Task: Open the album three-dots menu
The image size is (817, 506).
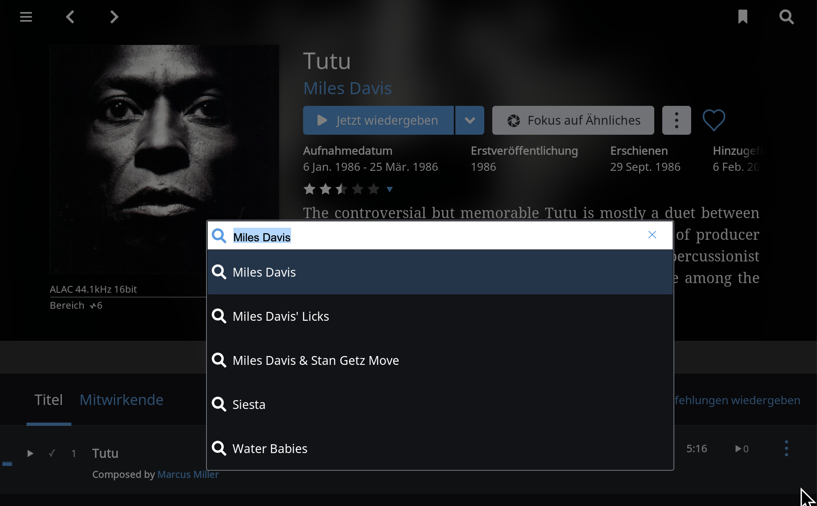Action: pos(677,120)
